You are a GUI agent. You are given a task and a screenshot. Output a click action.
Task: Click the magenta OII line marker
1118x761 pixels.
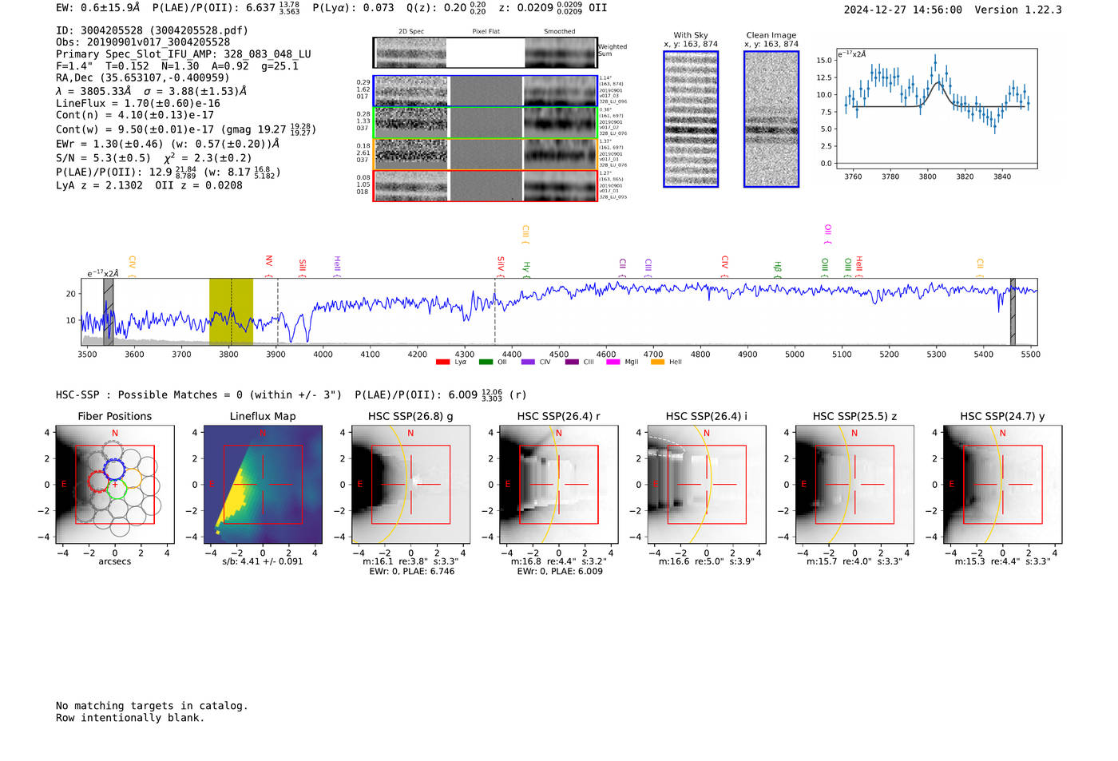(x=828, y=235)
